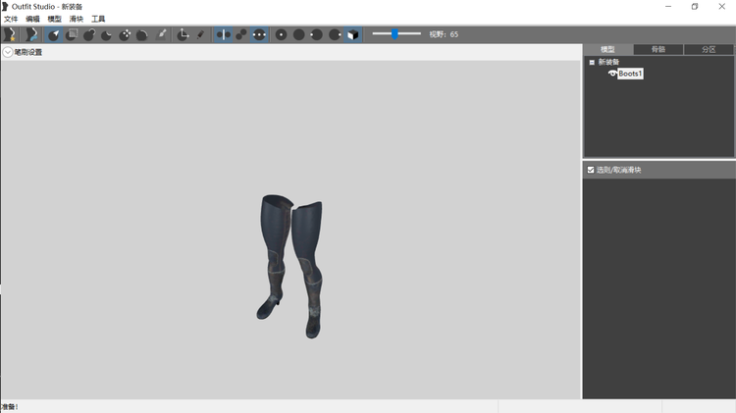The height and width of the screenshot is (413, 736).
Task: Open the 编辑 menu
Action: point(32,19)
